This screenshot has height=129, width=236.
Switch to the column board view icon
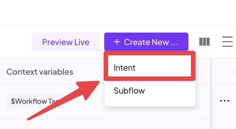pyautogui.click(x=204, y=42)
